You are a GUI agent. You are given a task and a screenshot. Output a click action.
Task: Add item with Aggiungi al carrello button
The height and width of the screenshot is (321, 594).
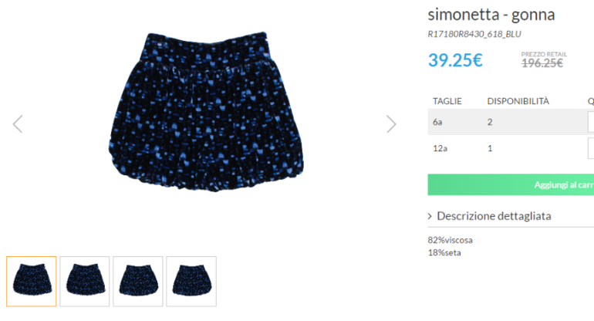[511, 184]
